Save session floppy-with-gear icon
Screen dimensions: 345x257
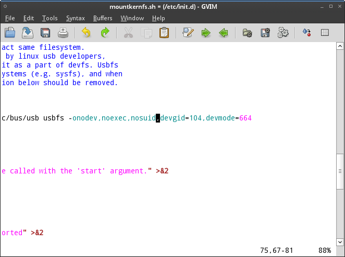(265, 33)
